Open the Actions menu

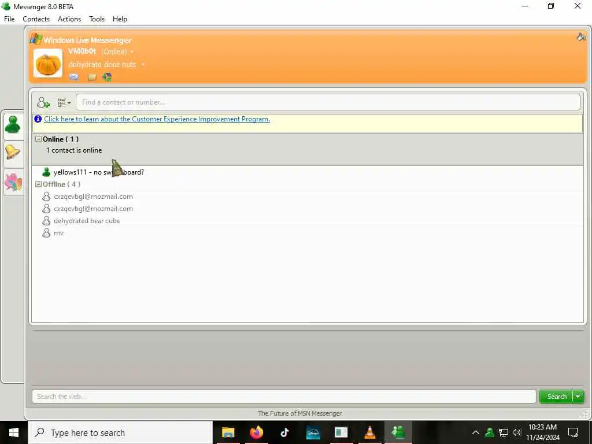pyautogui.click(x=69, y=19)
